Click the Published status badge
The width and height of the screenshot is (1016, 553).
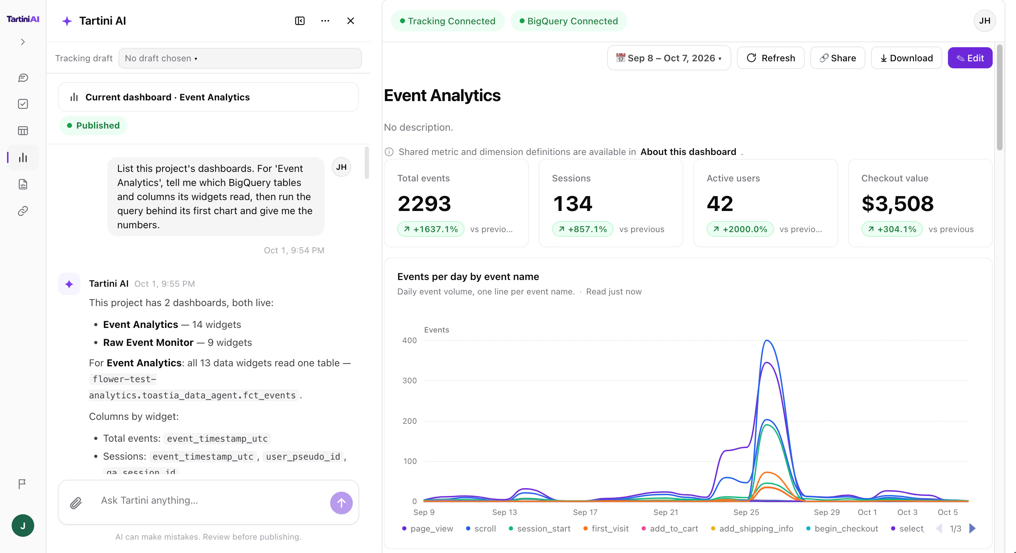click(x=93, y=126)
